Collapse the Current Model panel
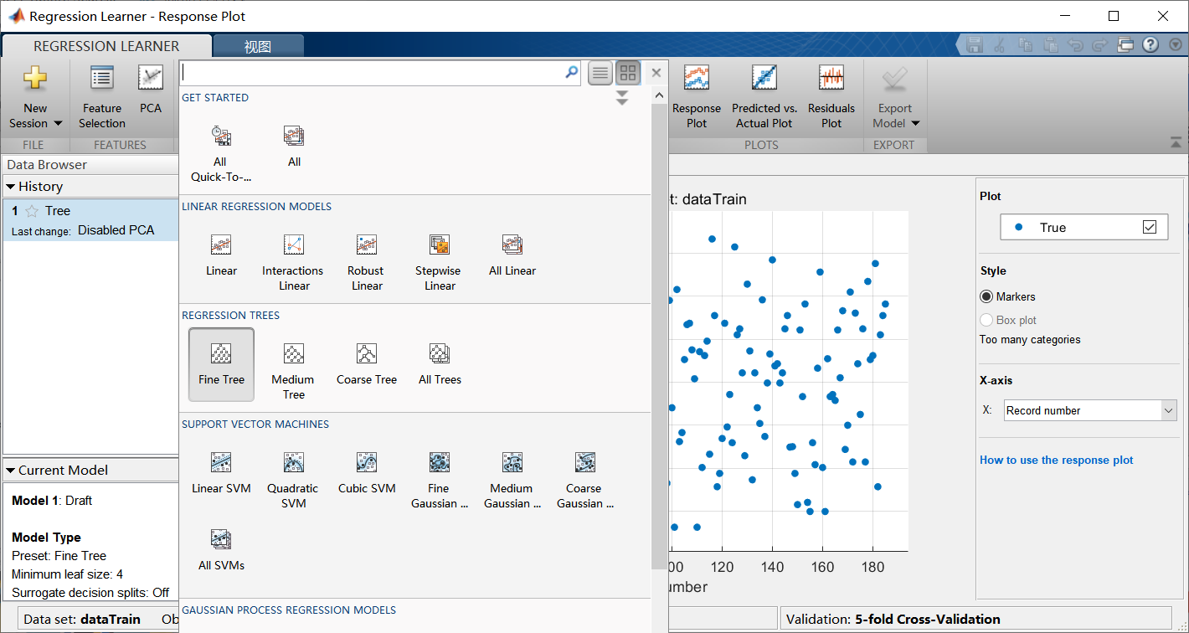Viewport: 1189px width, 633px height. (11, 471)
